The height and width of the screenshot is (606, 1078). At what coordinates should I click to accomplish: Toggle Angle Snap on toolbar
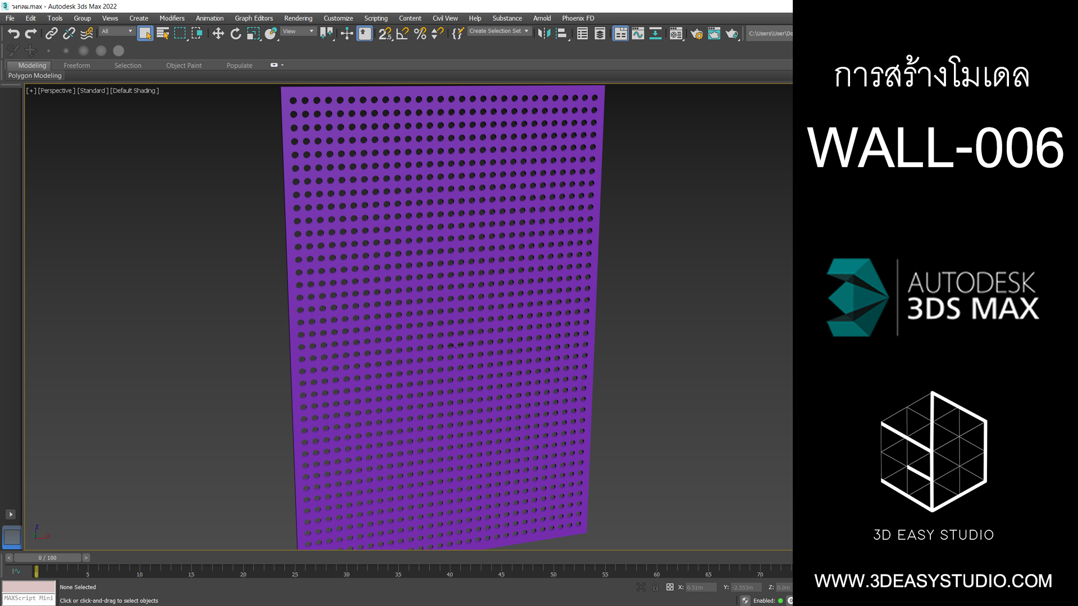[x=403, y=34]
